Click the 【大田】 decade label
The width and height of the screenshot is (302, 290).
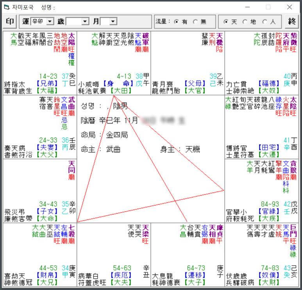coord(121,90)
